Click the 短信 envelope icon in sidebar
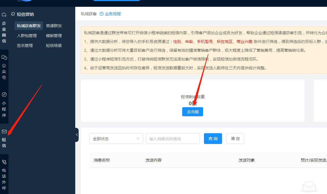Viewport: 327px width, 194px height. click(x=4, y=132)
